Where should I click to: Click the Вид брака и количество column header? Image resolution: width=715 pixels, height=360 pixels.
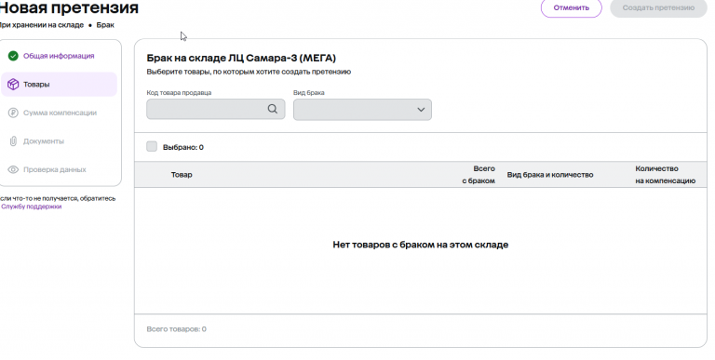pyautogui.click(x=550, y=175)
